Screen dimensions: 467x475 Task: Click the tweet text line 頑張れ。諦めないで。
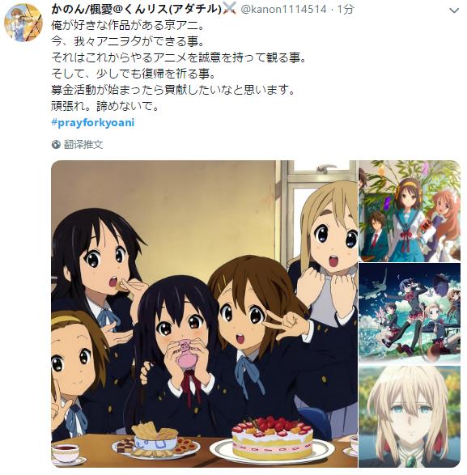click(105, 106)
